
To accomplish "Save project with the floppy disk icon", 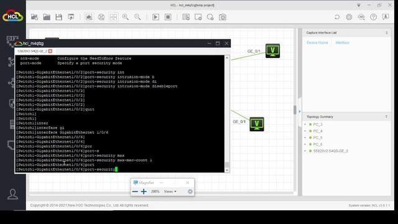I will (59, 17).
